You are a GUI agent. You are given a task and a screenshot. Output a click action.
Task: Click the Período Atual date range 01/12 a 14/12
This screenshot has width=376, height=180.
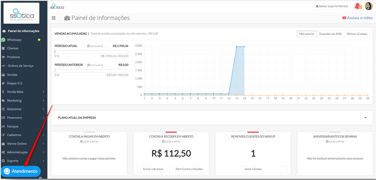pyautogui.click(x=95, y=46)
